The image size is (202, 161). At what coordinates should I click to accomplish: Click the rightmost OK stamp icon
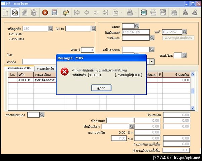(195, 12)
